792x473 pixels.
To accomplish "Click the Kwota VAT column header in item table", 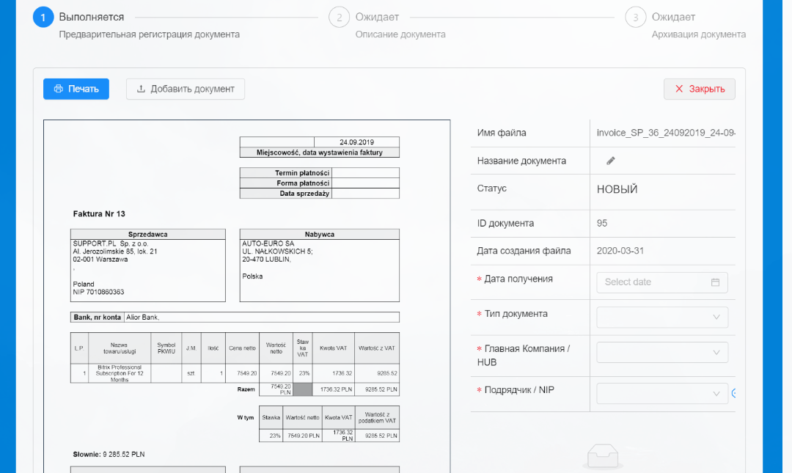I will pos(334,348).
